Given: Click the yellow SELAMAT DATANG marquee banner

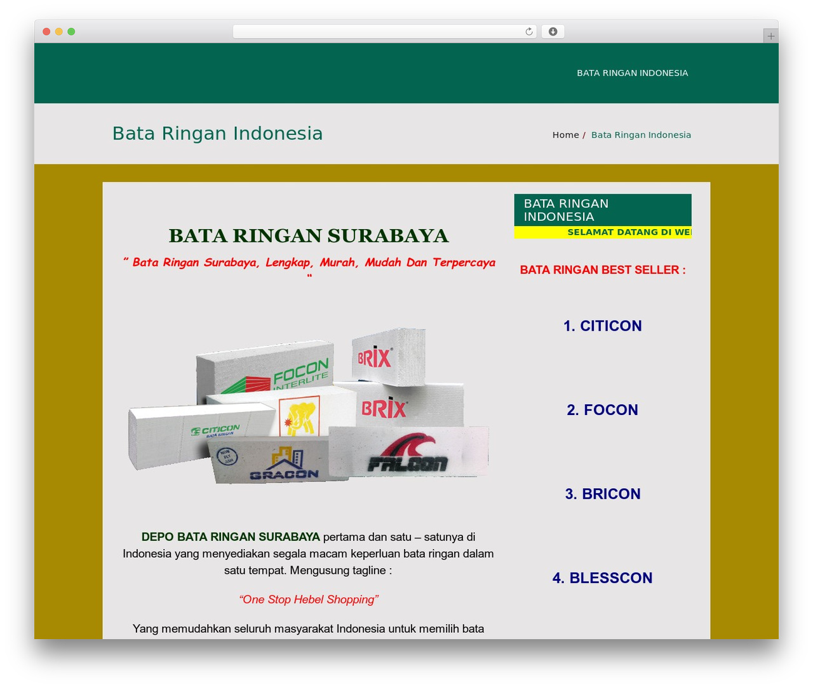Looking at the screenshot, I should (x=603, y=232).
